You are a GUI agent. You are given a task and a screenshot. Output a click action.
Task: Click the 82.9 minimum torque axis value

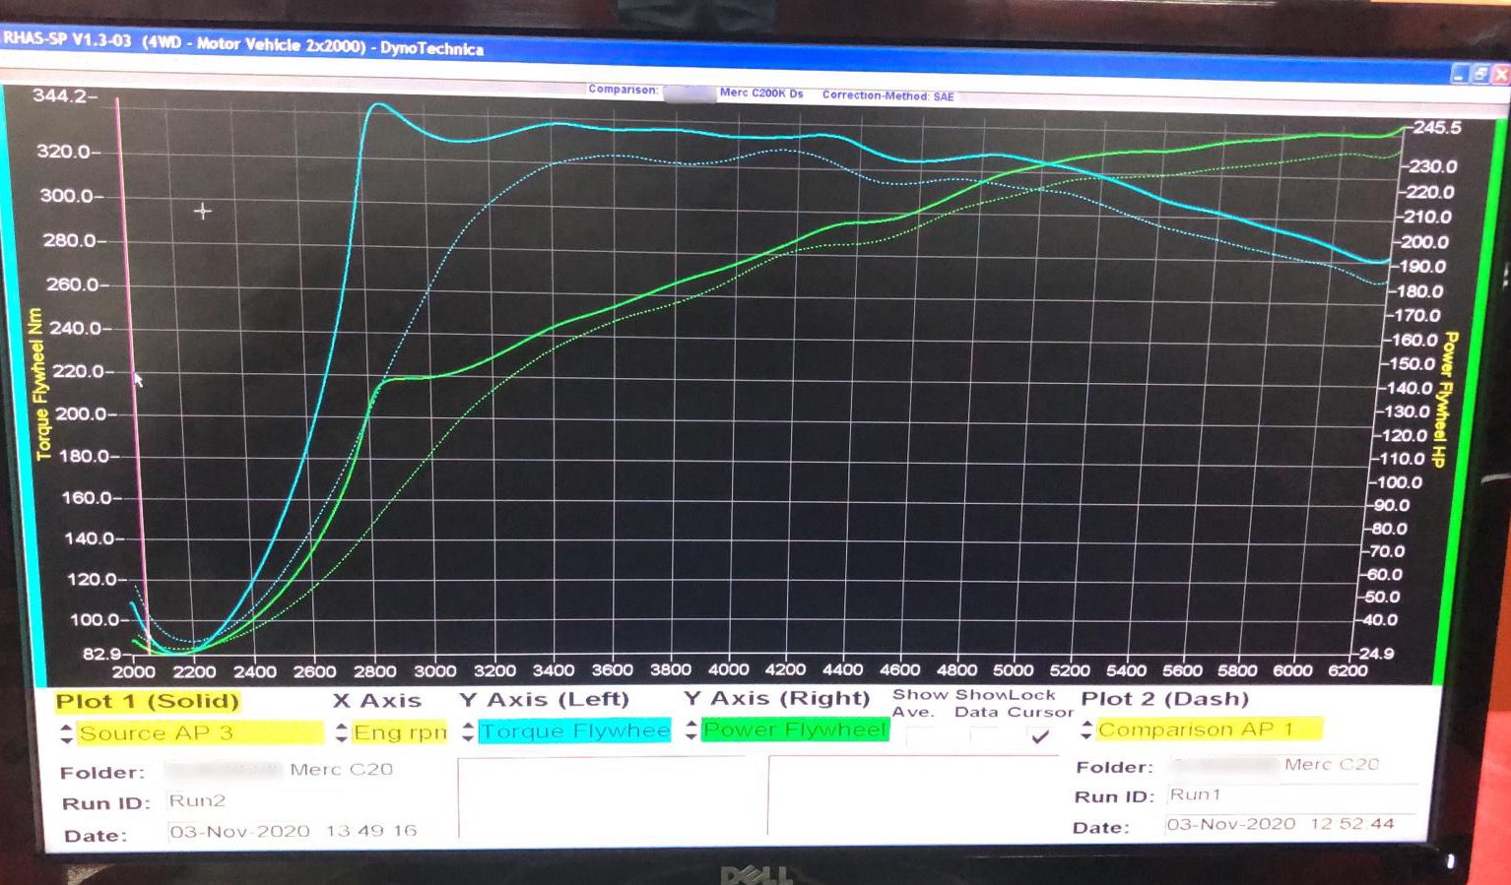(x=101, y=654)
